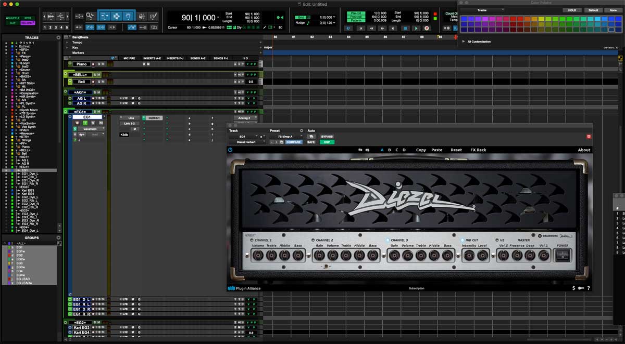Open the plugin preset dropdown 7St Drop A
Screen dimensions: 625x344
coord(286,137)
